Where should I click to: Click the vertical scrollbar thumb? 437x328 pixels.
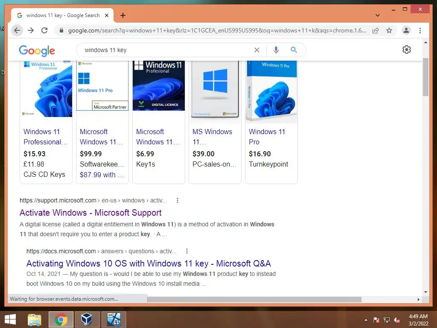point(425,77)
